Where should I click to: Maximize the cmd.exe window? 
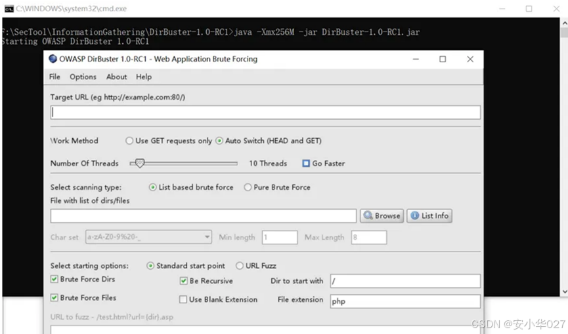pos(529,9)
